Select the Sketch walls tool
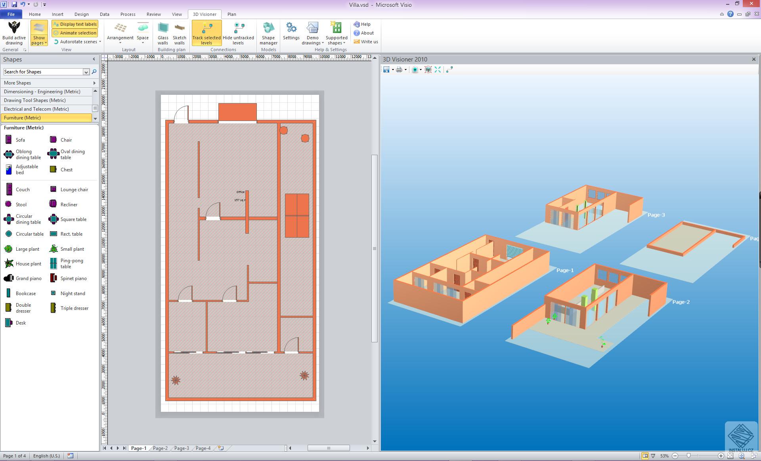The image size is (761, 461). click(179, 33)
